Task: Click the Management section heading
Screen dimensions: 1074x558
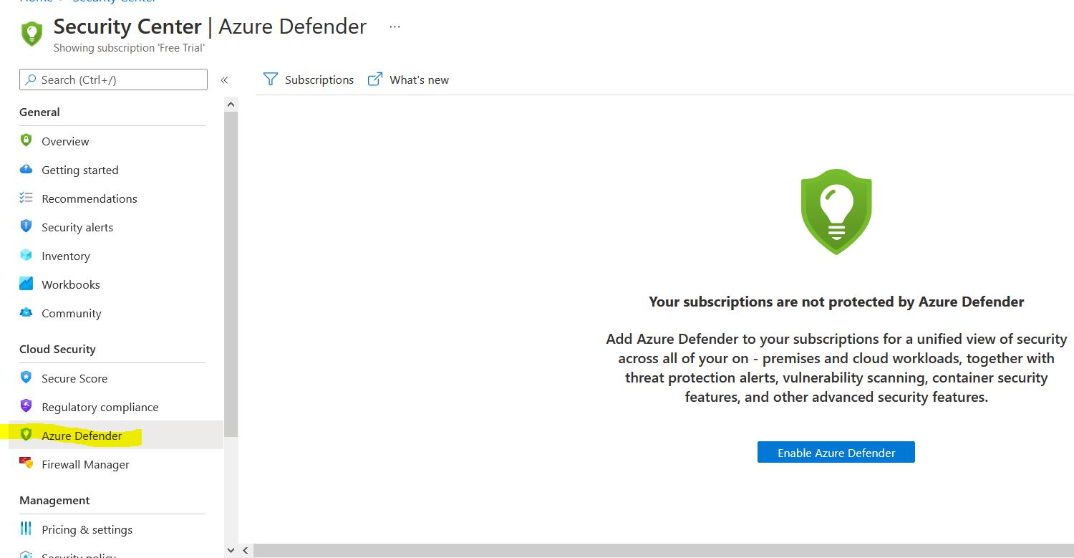Action: (x=54, y=500)
